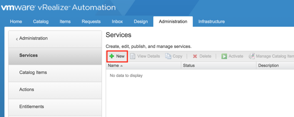Image resolution: width=294 pixels, height=117 pixels.
Task: Click the 'No data to display' text
Action: tap(126, 76)
